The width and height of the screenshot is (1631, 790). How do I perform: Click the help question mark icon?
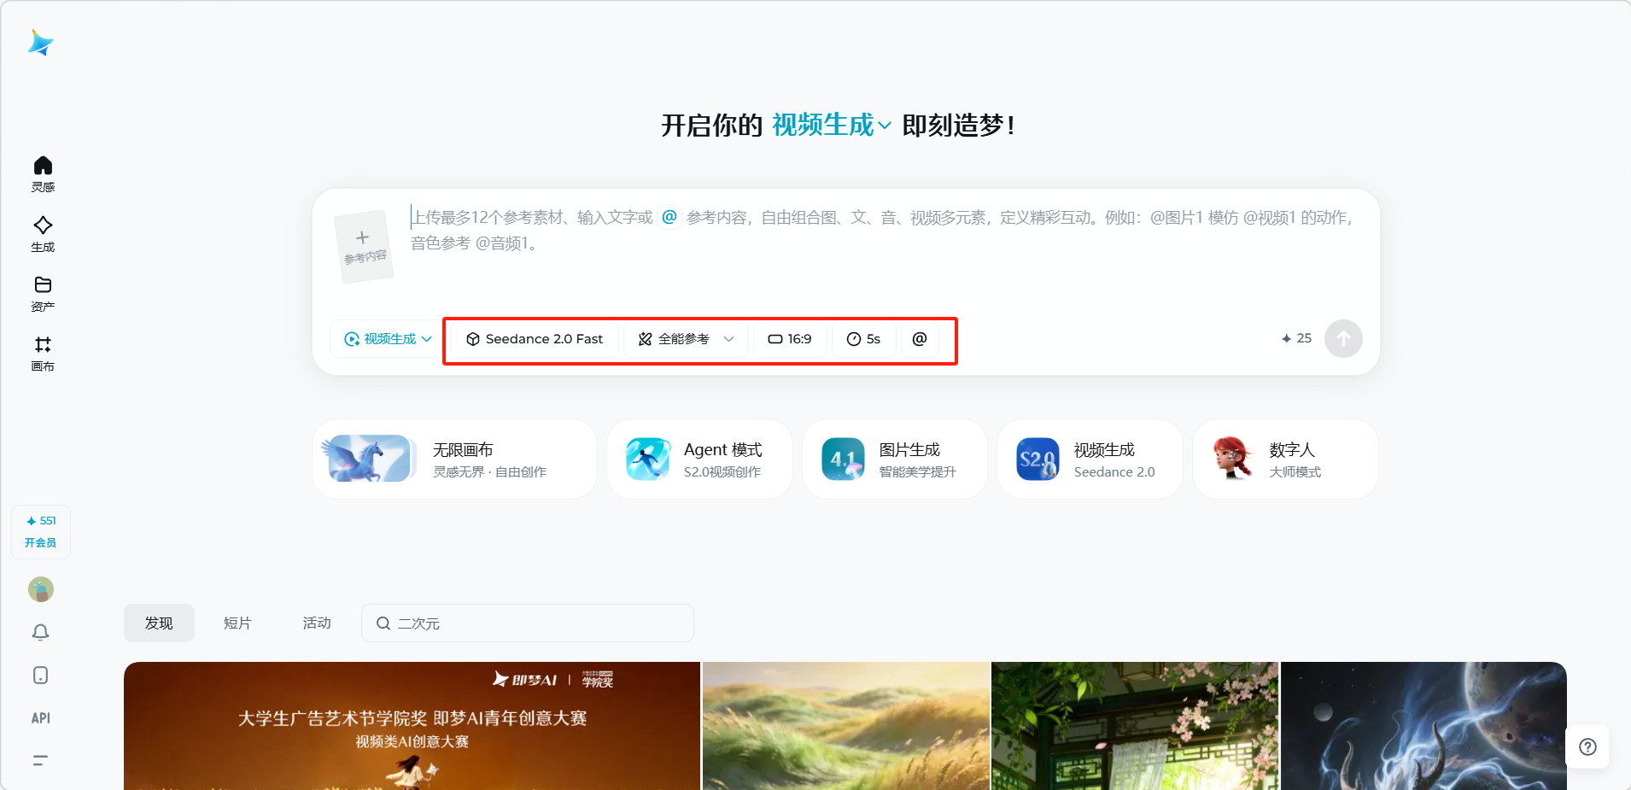click(x=1587, y=747)
